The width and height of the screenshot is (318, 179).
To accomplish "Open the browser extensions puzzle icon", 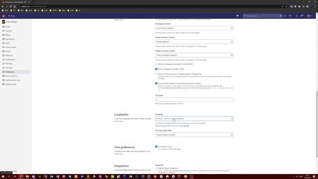I will (299, 6).
